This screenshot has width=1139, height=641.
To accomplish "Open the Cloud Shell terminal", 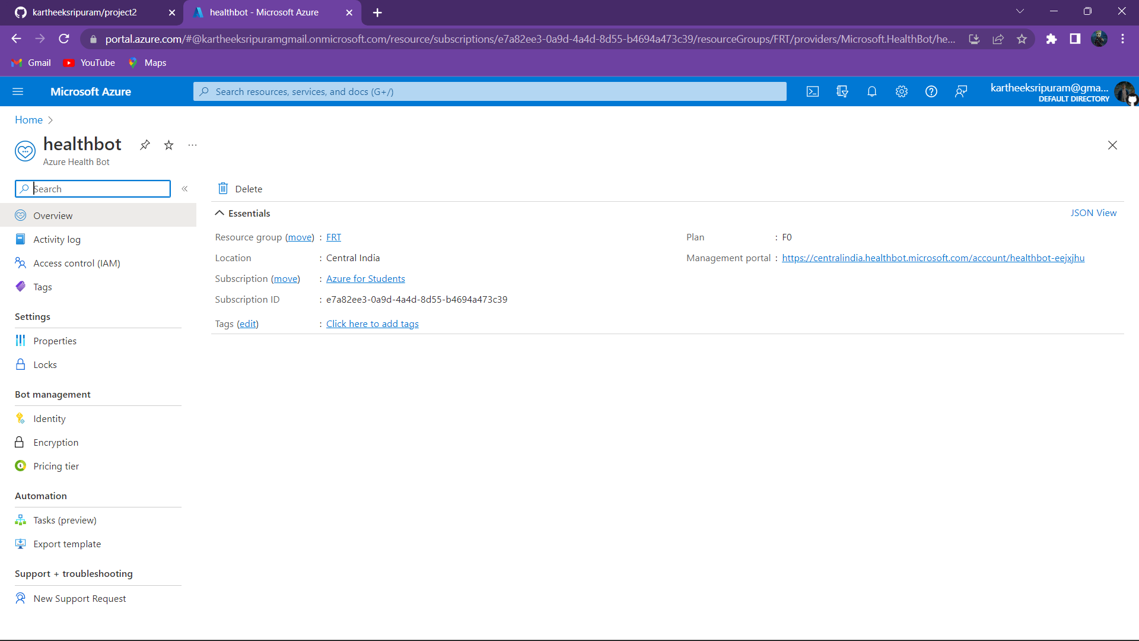I will click(813, 91).
